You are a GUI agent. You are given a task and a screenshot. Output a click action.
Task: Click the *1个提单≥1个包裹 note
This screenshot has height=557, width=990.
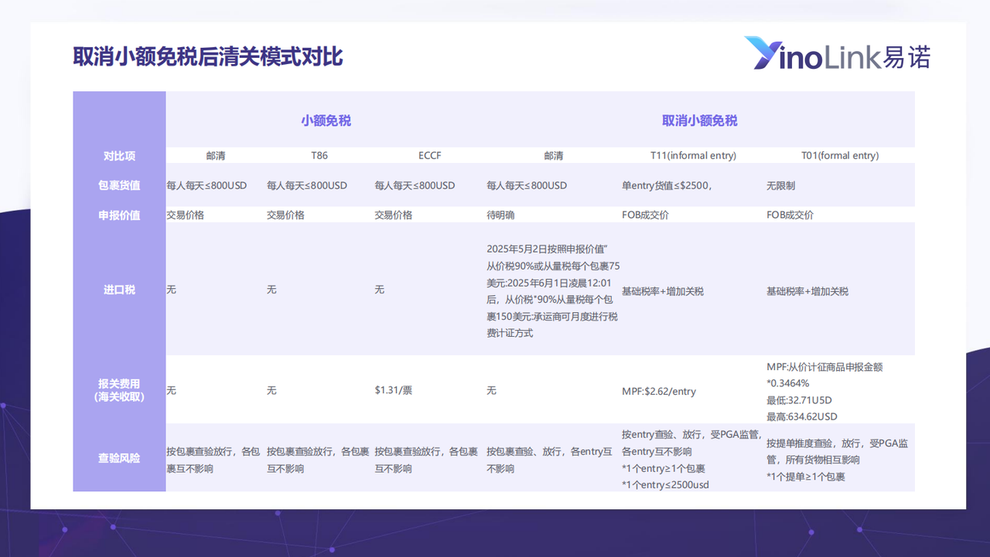click(805, 477)
